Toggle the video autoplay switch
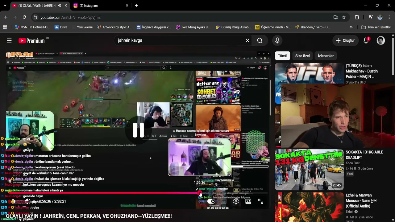Viewport: 395px width, 222px height. [x=211, y=201]
